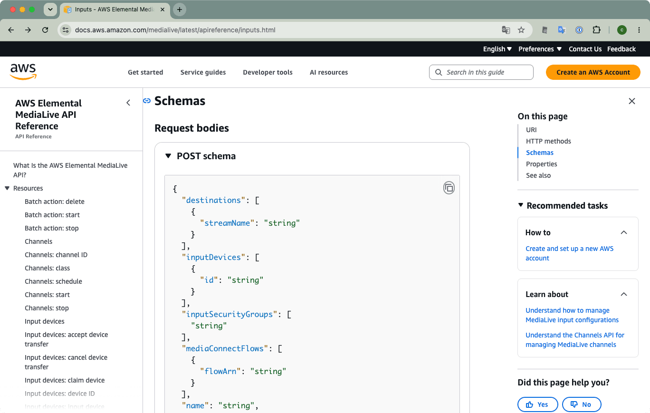Screen dimensions: 650x413
Task: Click the browser address bar URL
Action: [175, 30]
